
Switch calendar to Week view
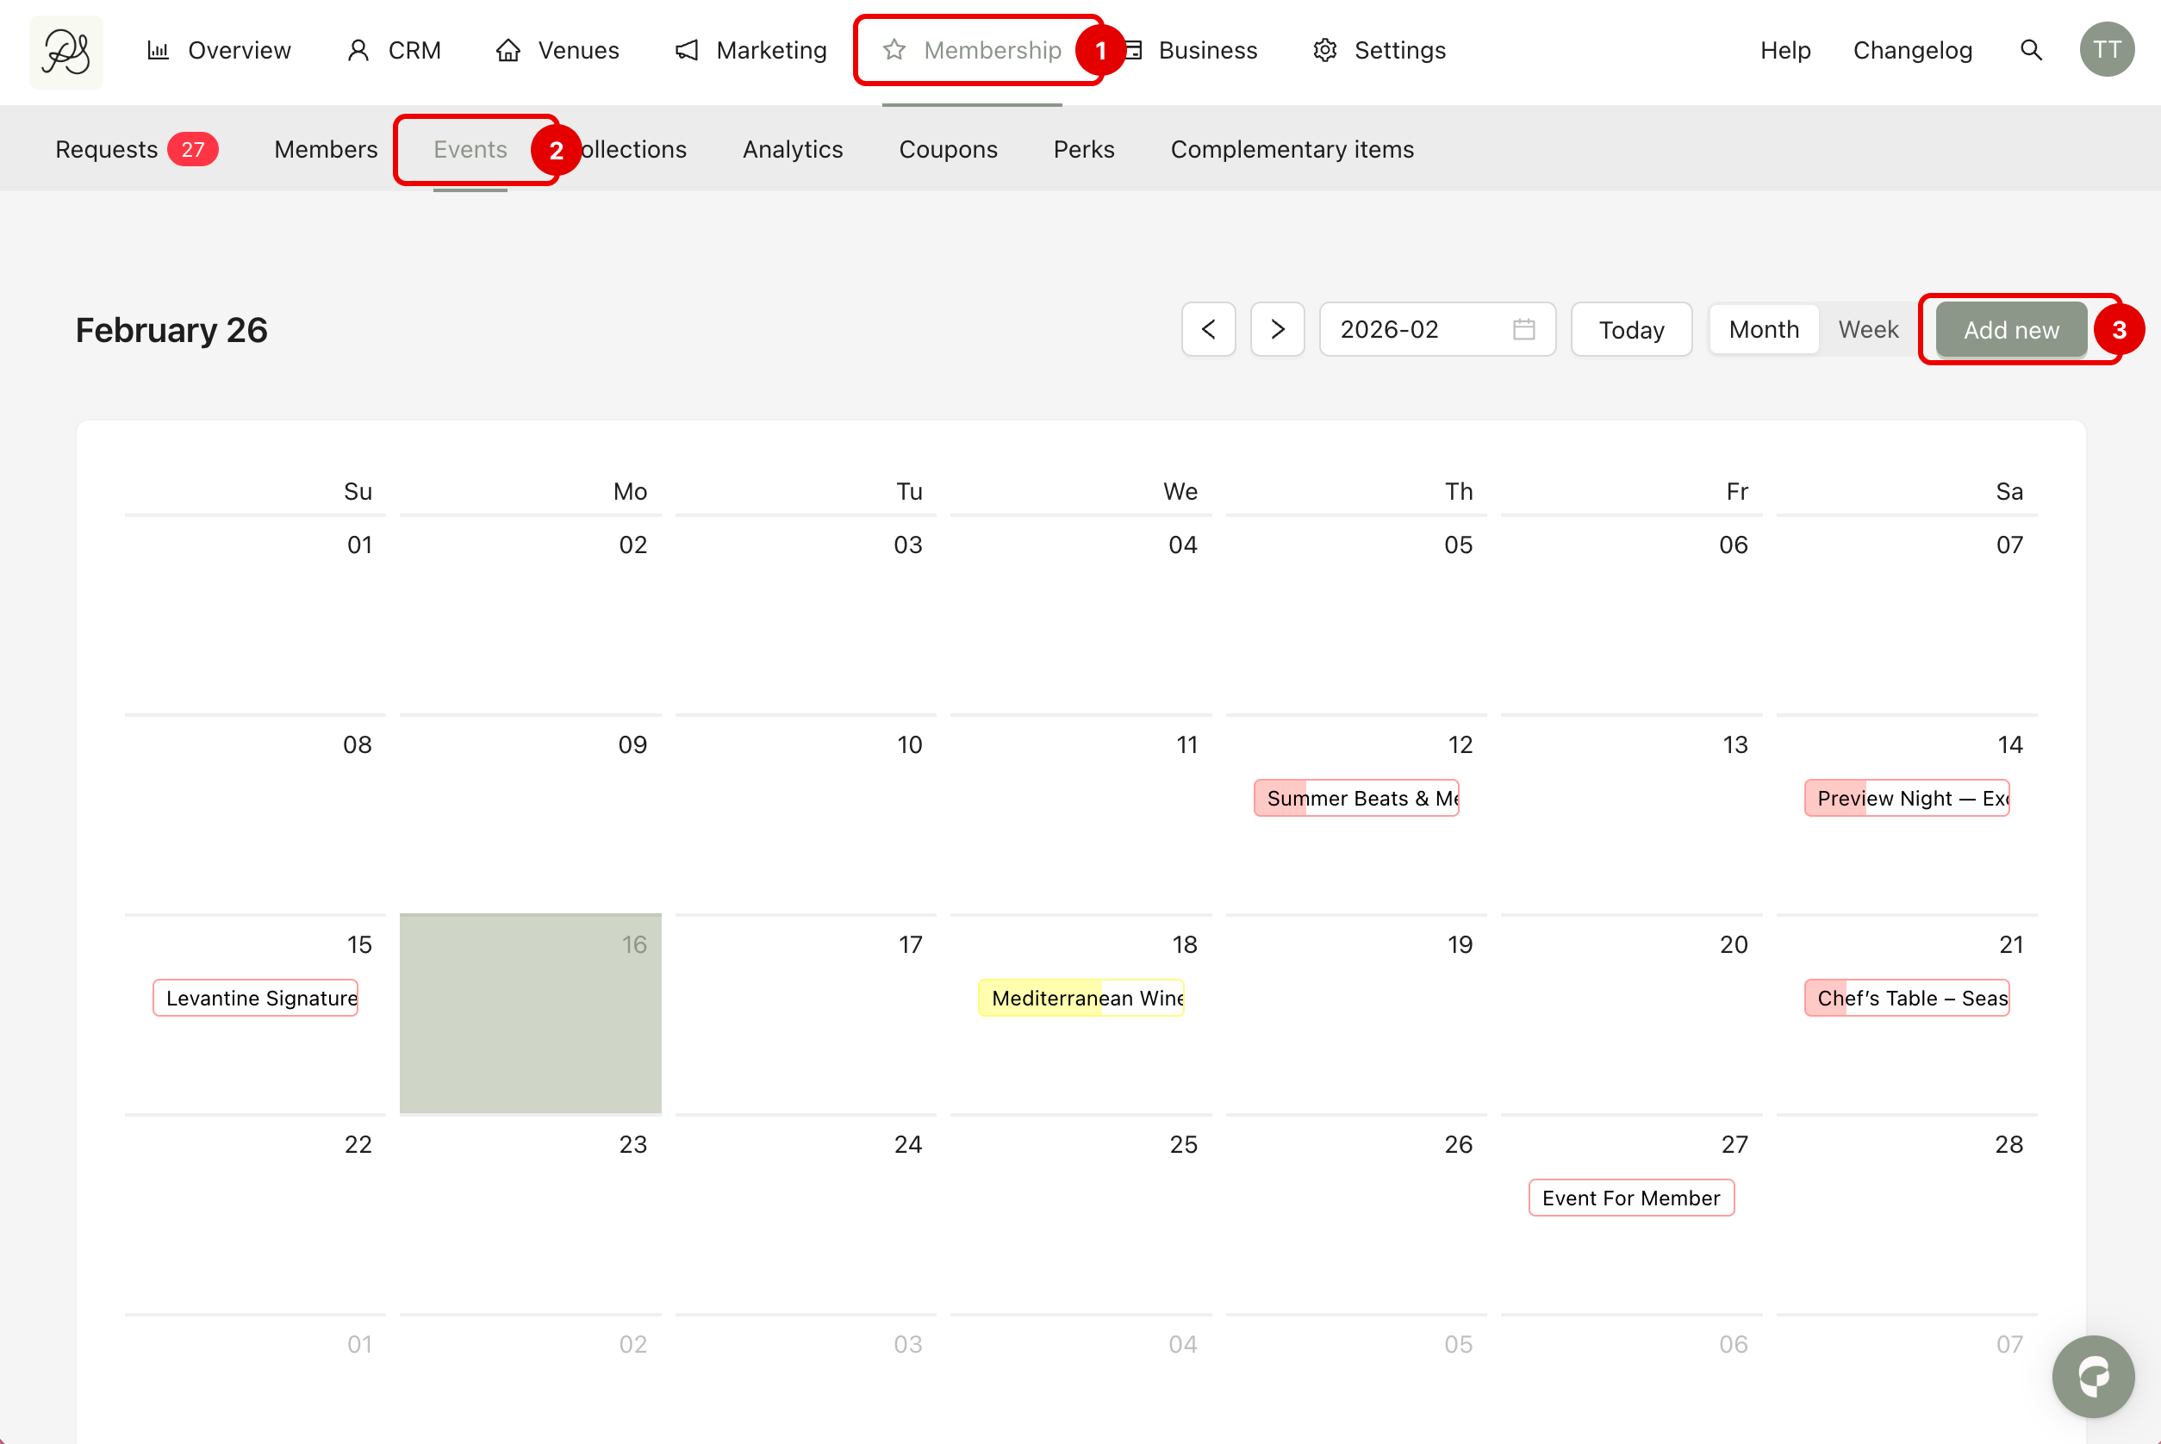pos(1867,329)
